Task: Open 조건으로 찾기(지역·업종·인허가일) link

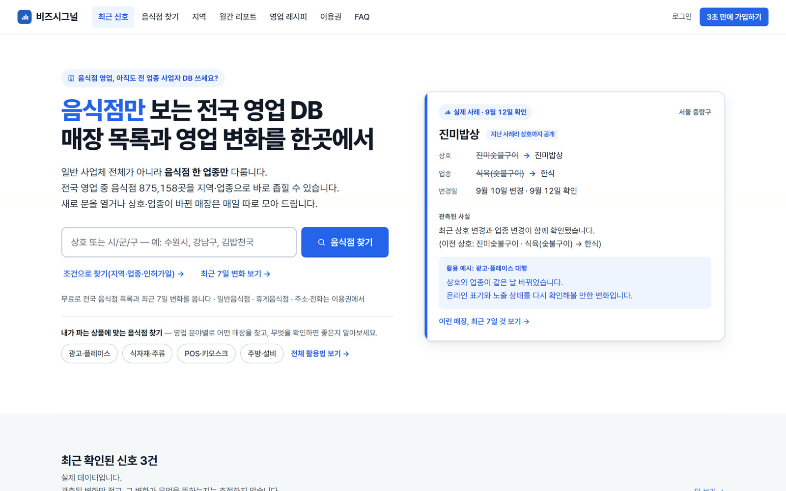Action: click(123, 273)
